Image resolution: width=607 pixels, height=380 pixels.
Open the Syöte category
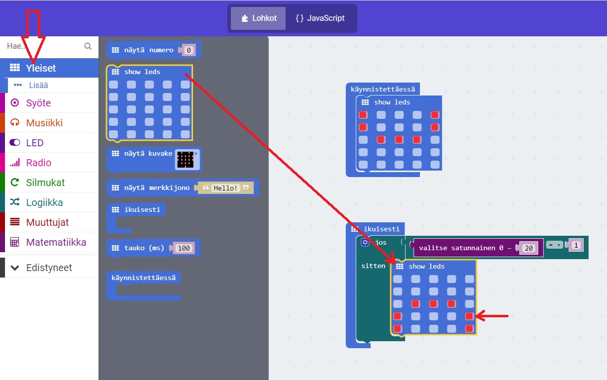[38, 103]
